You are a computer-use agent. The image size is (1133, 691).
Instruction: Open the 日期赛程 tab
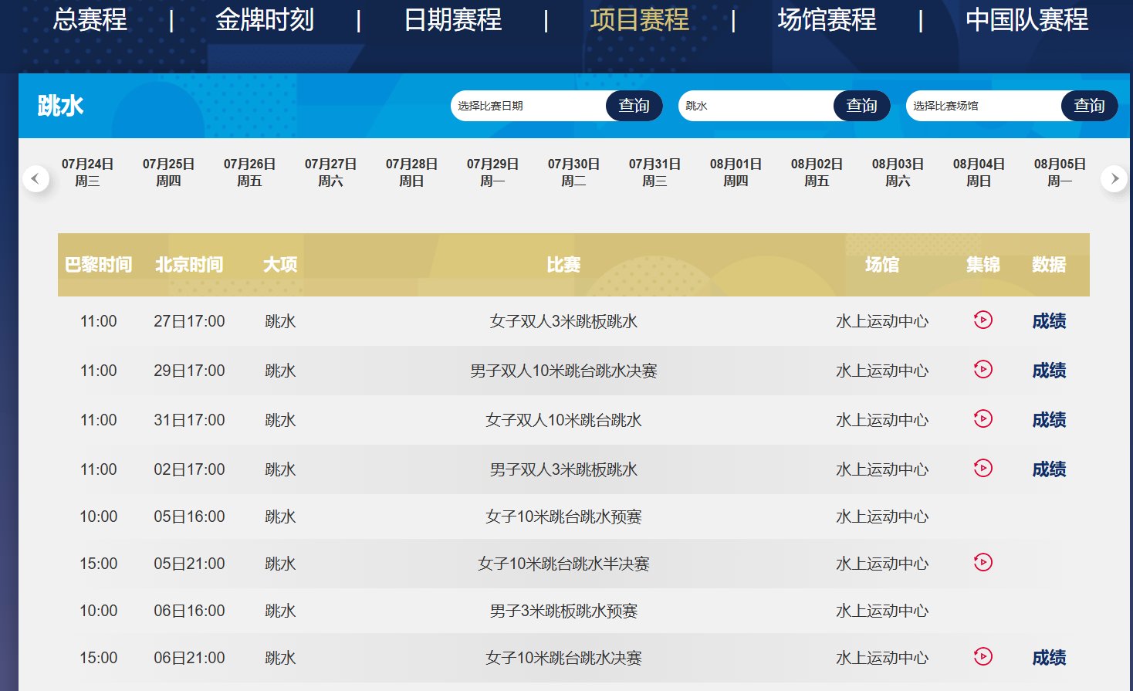[x=452, y=19]
